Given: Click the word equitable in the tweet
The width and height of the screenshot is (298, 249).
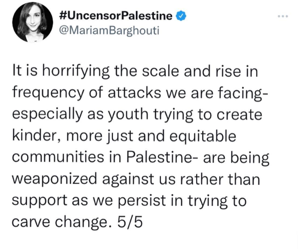Looking at the screenshot, I should point(203,136).
